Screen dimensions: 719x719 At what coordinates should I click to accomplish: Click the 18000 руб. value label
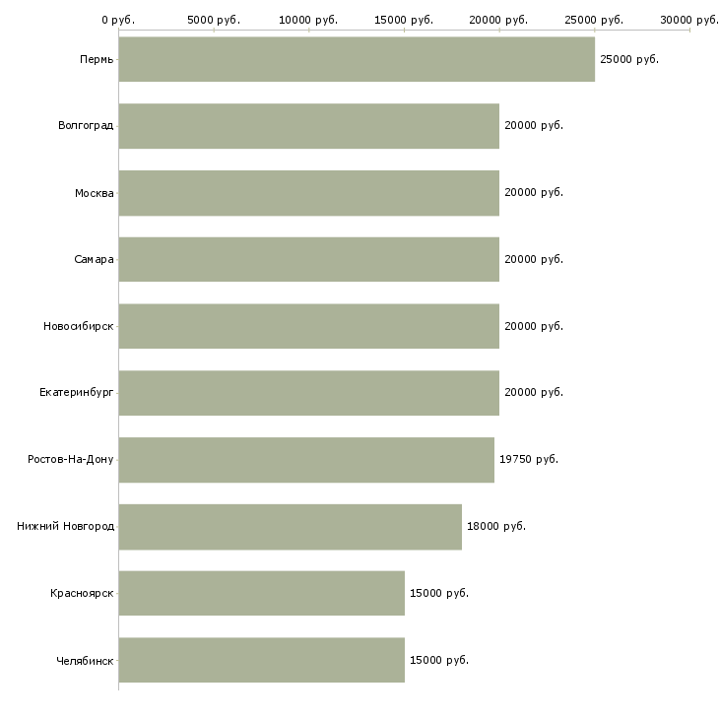(x=496, y=526)
